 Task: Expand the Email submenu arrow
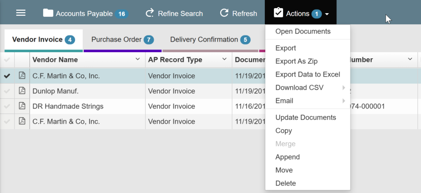(343, 101)
